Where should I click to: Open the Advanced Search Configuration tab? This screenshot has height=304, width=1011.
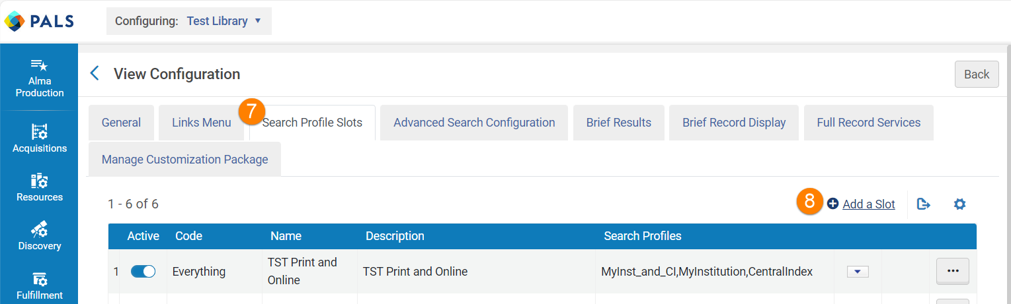tap(474, 123)
